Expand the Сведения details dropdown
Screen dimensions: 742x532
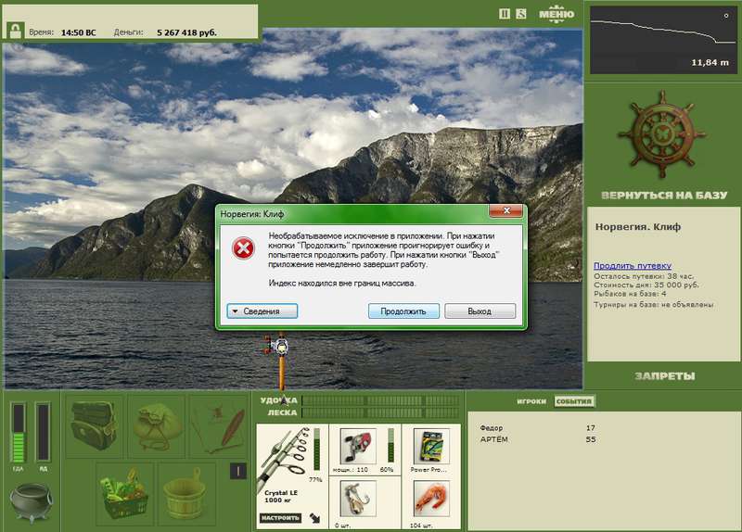262,311
